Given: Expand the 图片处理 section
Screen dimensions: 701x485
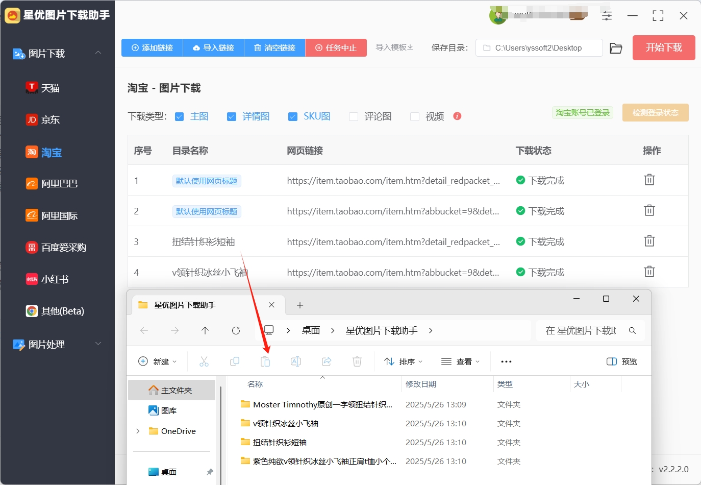Looking at the screenshot, I should (x=98, y=344).
